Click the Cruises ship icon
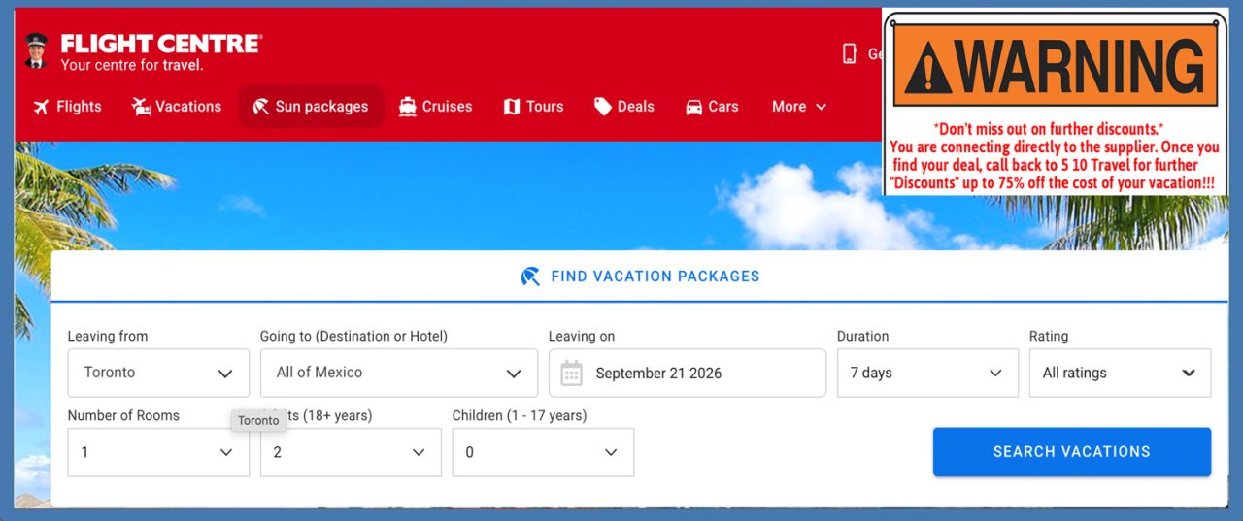The image size is (1243, 521). pyautogui.click(x=408, y=107)
